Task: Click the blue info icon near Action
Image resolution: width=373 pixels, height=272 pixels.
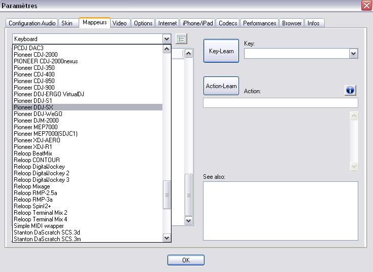Action: click(x=350, y=90)
